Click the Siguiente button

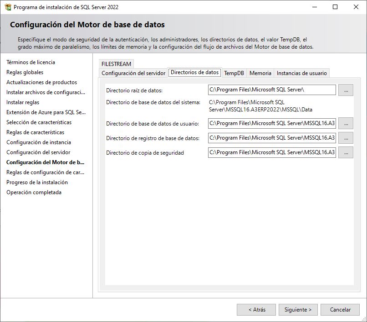coord(298,309)
